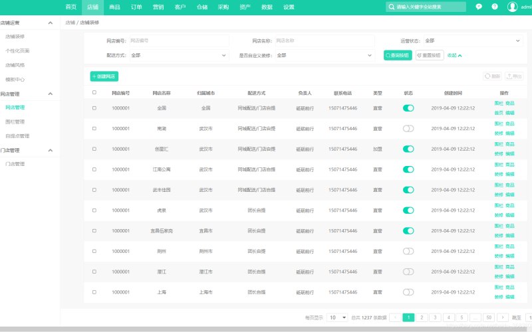532x332 pixels.
Task: Collapse the 网店管理 sidebar section
Action: click(x=51, y=94)
